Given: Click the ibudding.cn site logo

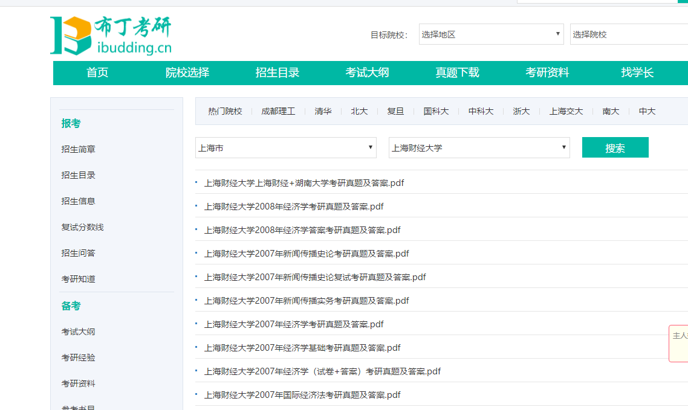Looking at the screenshot, I should 111,36.
